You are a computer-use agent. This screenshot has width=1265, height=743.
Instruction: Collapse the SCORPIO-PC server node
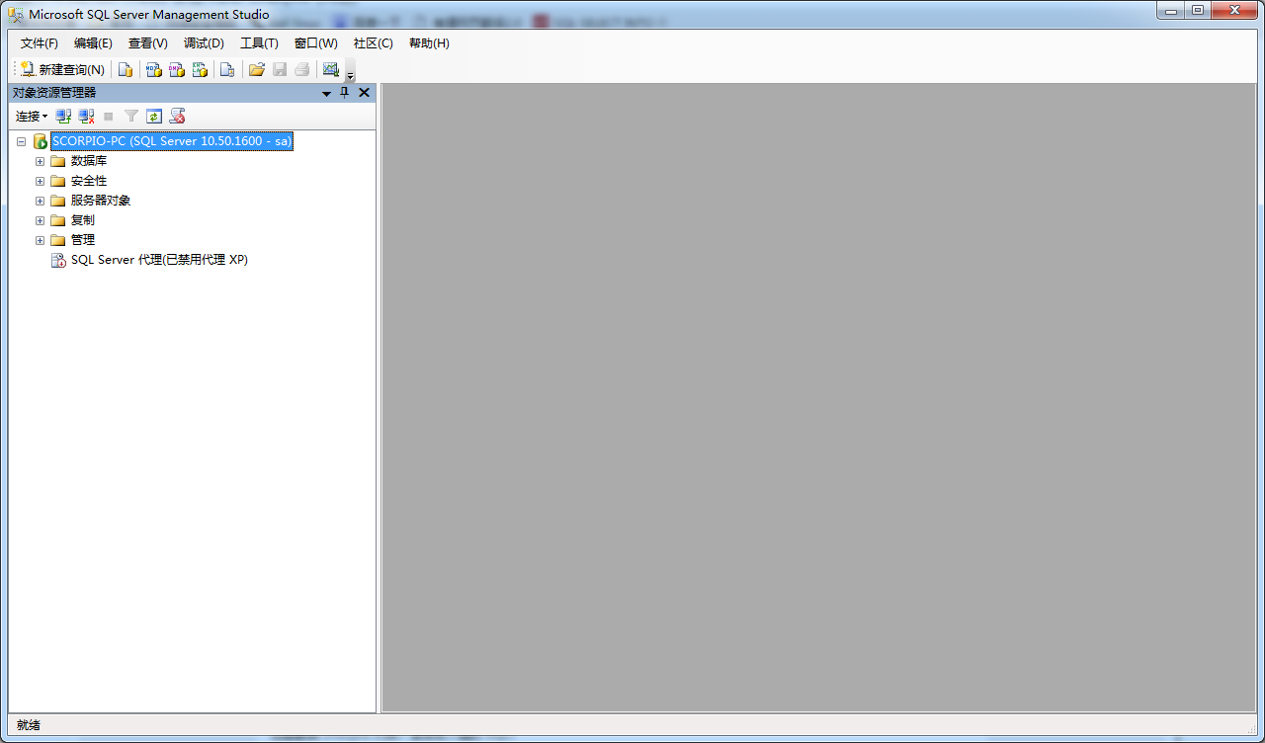21,141
